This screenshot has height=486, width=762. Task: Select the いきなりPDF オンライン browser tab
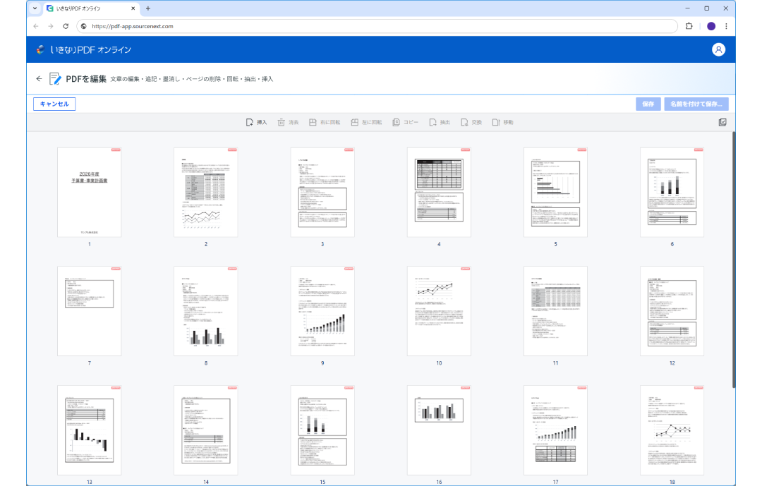tap(91, 8)
